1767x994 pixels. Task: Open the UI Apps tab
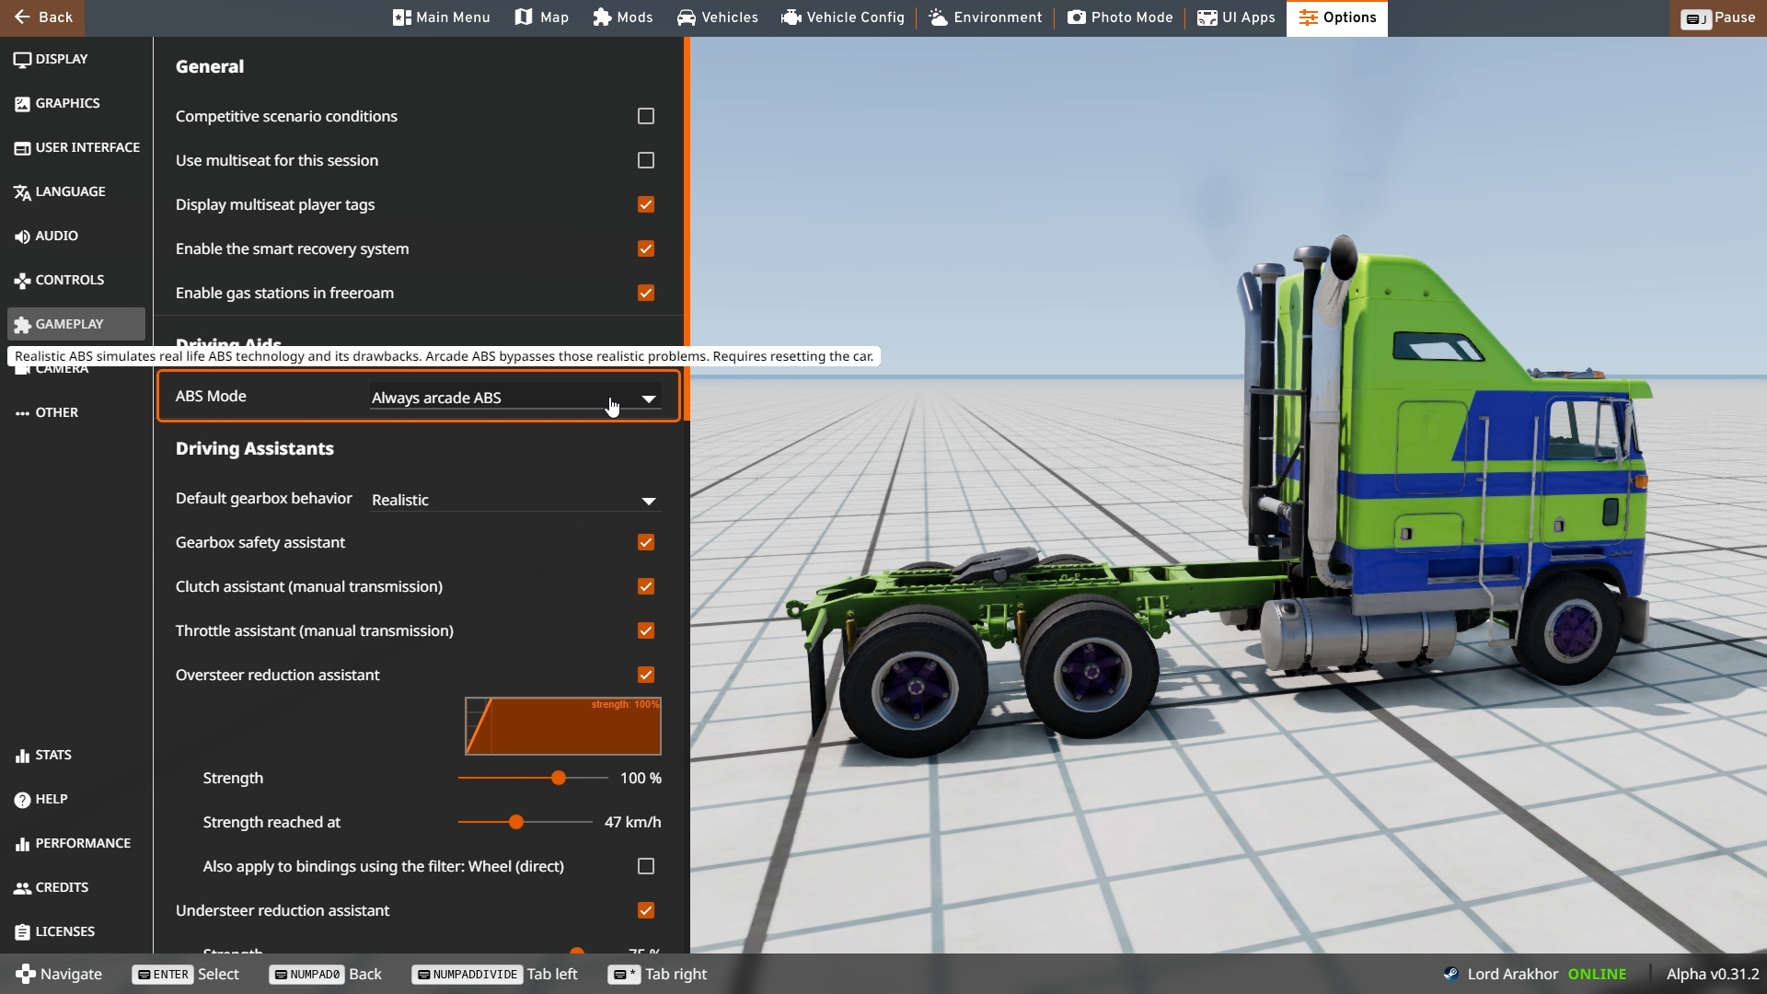[x=1236, y=17]
